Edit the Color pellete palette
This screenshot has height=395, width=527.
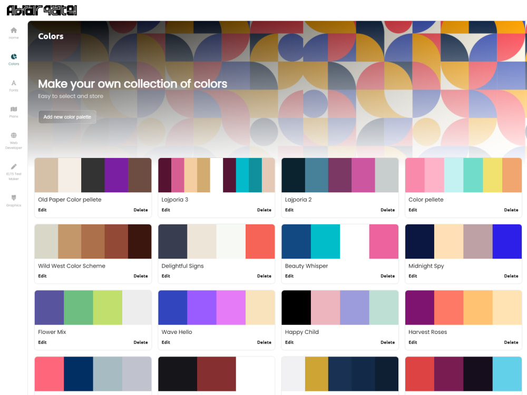413,210
